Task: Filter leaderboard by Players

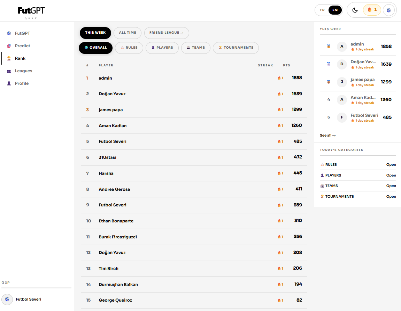Action: (162, 48)
